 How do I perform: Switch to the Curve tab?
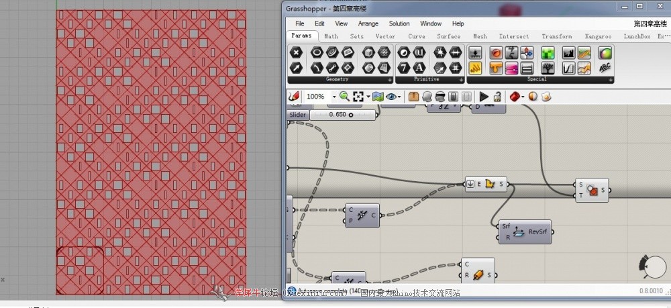417,36
